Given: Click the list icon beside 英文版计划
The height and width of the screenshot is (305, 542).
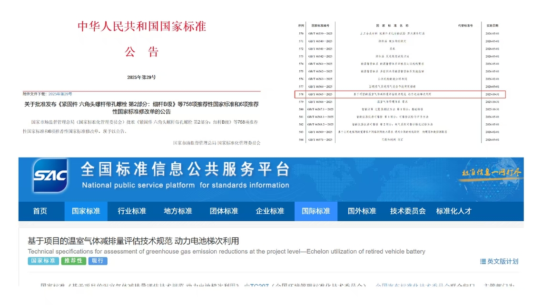Looking at the screenshot, I should coord(483,261).
